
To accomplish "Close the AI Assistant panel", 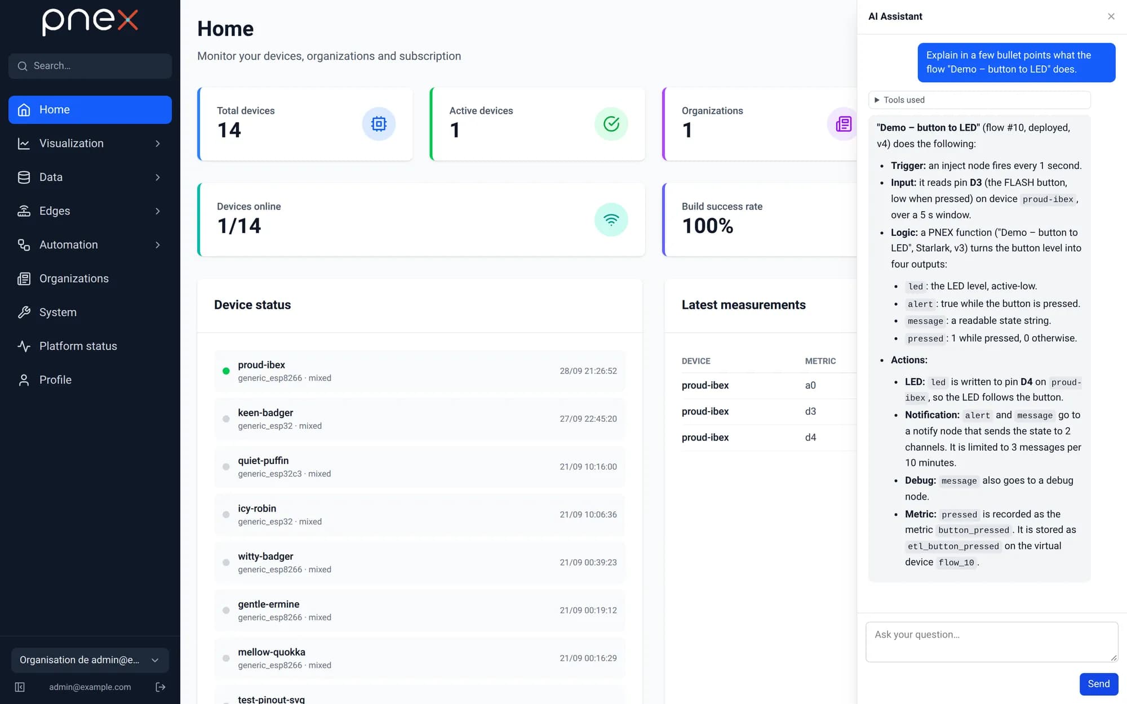I will (x=1111, y=16).
